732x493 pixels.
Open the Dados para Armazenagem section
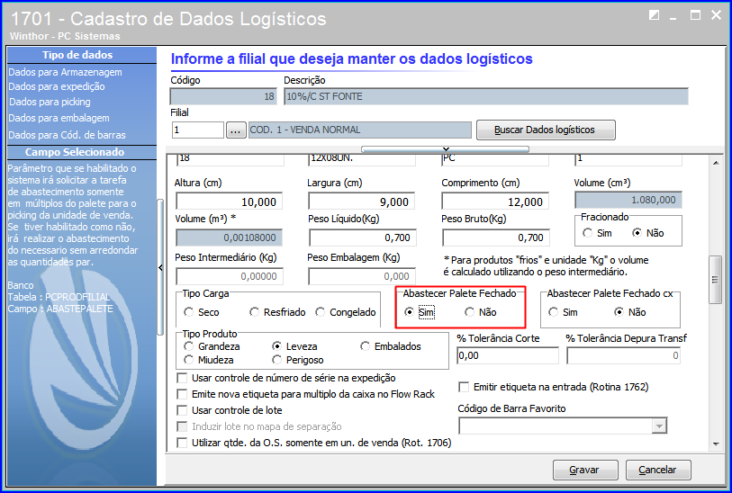coord(65,72)
